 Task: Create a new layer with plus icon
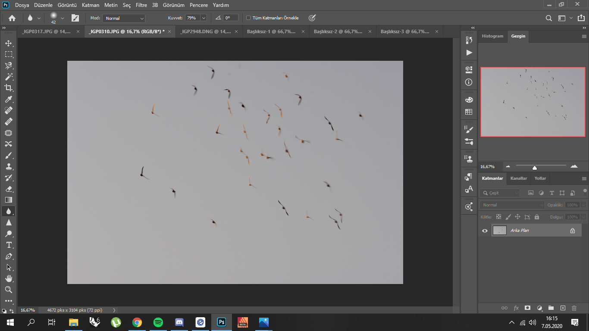pyautogui.click(x=563, y=308)
